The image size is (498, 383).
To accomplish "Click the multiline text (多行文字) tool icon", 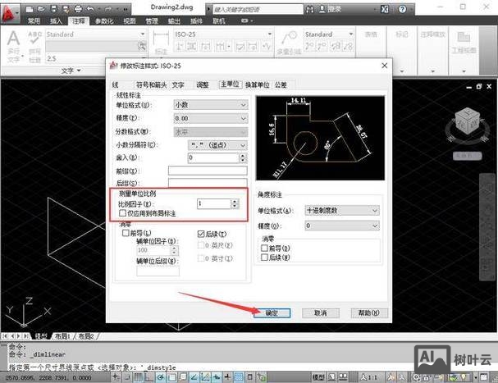I will pyautogui.click(x=14, y=44).
